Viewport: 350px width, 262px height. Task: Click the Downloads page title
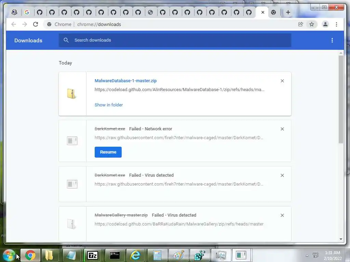click(28, 40)
